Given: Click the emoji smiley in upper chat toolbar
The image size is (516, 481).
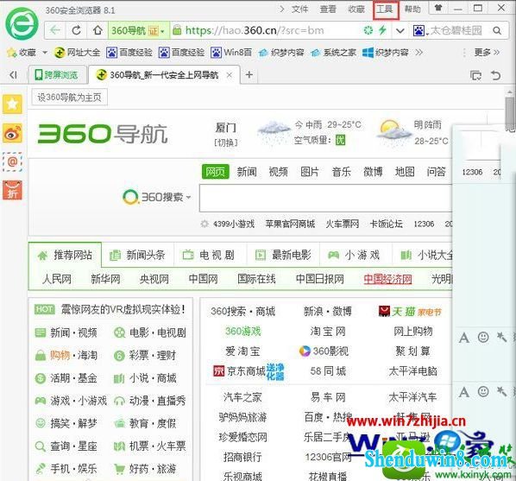Looking at the screenshot, I should click(x=483, y=337).
